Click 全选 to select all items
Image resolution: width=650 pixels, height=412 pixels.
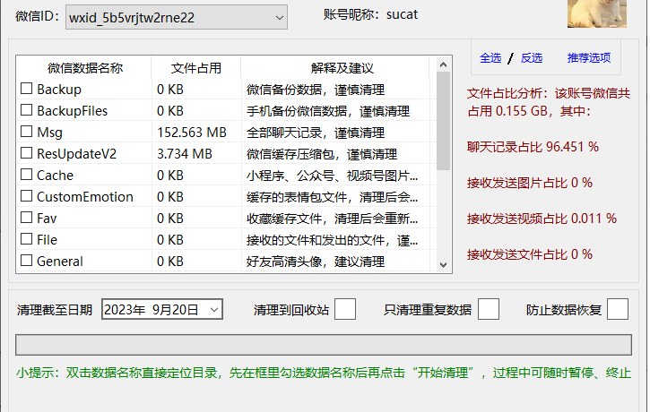(490, 58)
